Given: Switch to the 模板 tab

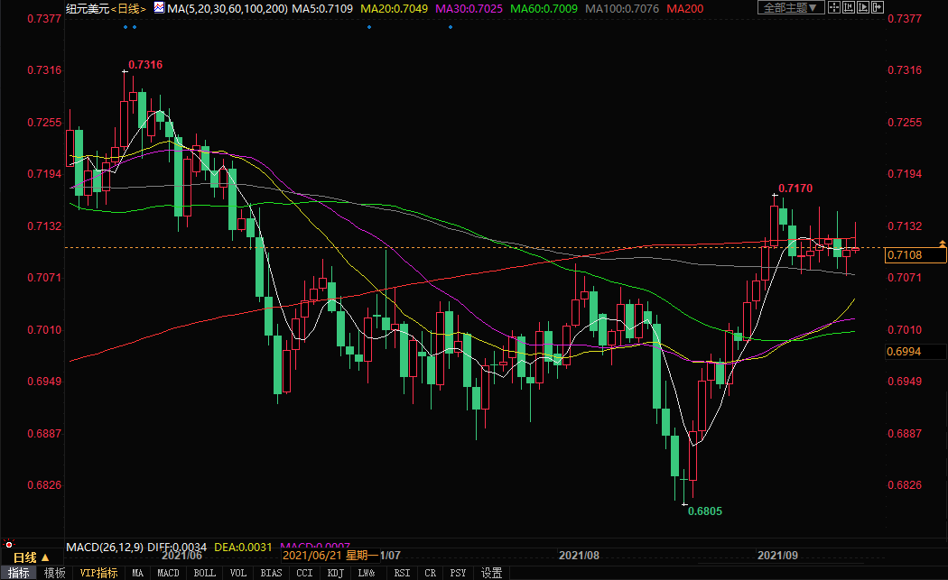Looking at the screenshot, I should (x=54, y=573).
